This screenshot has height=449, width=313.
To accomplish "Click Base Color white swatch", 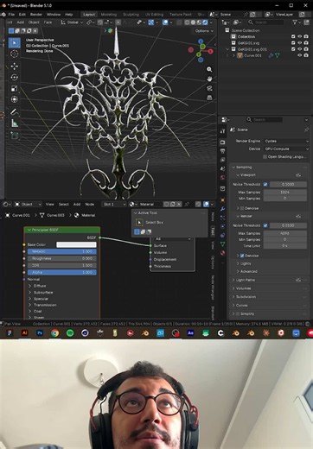I will point(76,244).
